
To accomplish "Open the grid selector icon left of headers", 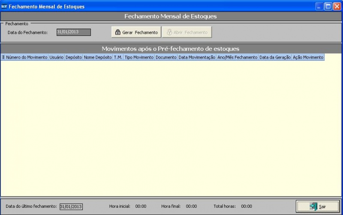I will point(3,57).
